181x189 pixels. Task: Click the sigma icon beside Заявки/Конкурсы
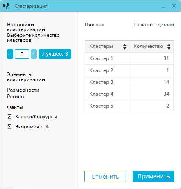point(9,117)
